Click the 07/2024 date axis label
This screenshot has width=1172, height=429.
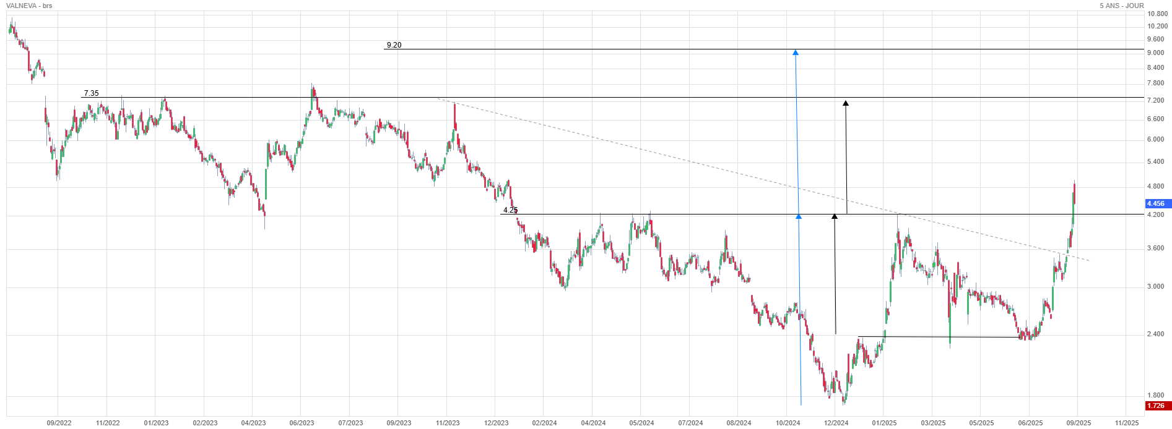click(x=690, y=423)
